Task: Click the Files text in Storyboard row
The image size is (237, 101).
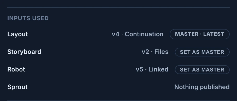Action: tap(161, 52)
